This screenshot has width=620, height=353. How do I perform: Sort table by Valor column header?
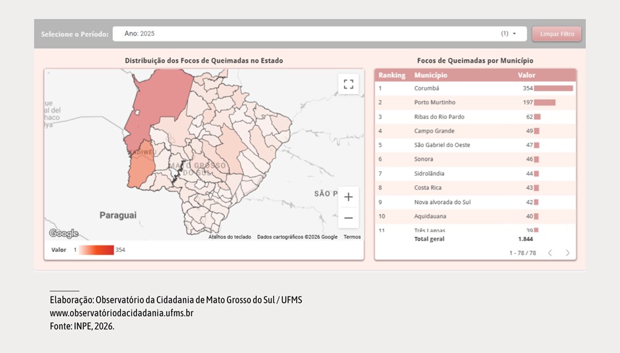[x=526, y=75]
